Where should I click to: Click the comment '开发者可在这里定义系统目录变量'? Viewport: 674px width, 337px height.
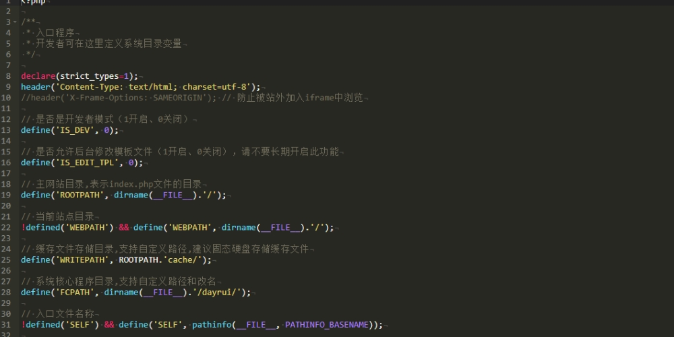109,43
